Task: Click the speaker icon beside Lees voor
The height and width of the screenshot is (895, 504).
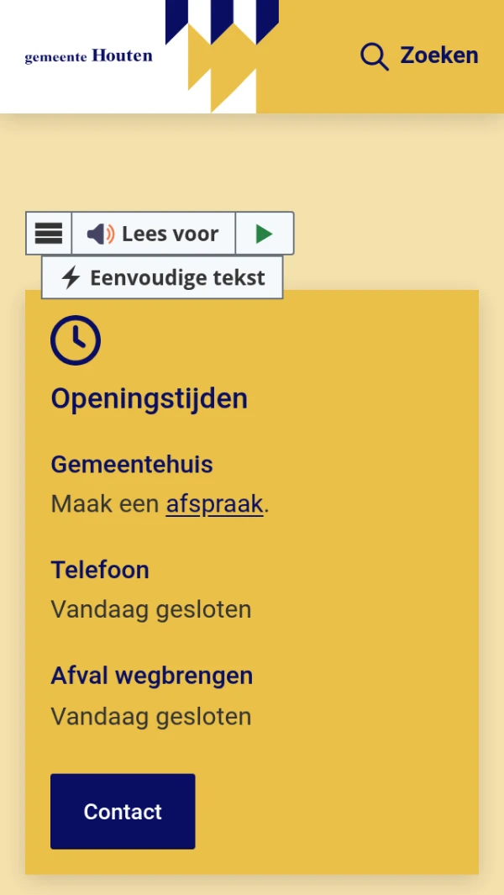Action: 101,234
